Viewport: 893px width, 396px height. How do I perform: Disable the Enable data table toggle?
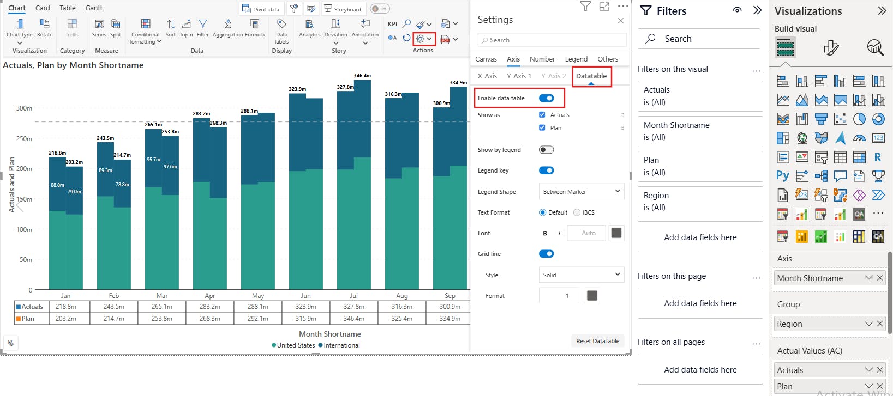click(546, 98)
